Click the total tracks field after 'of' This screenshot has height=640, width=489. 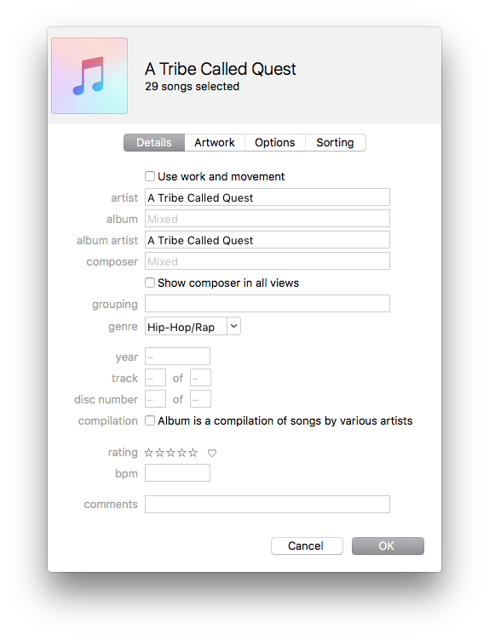[200, 378]
